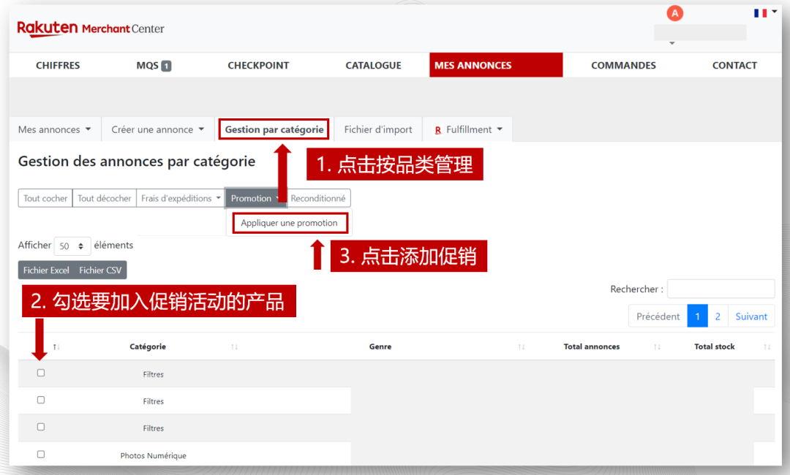Select all items with Tout cocher
Viewport: 790px width, 475px height.
coord(45,198)
